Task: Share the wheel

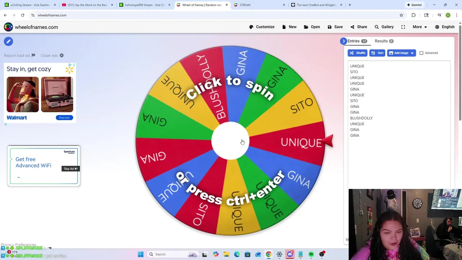Action: click(x=358, y=27)
